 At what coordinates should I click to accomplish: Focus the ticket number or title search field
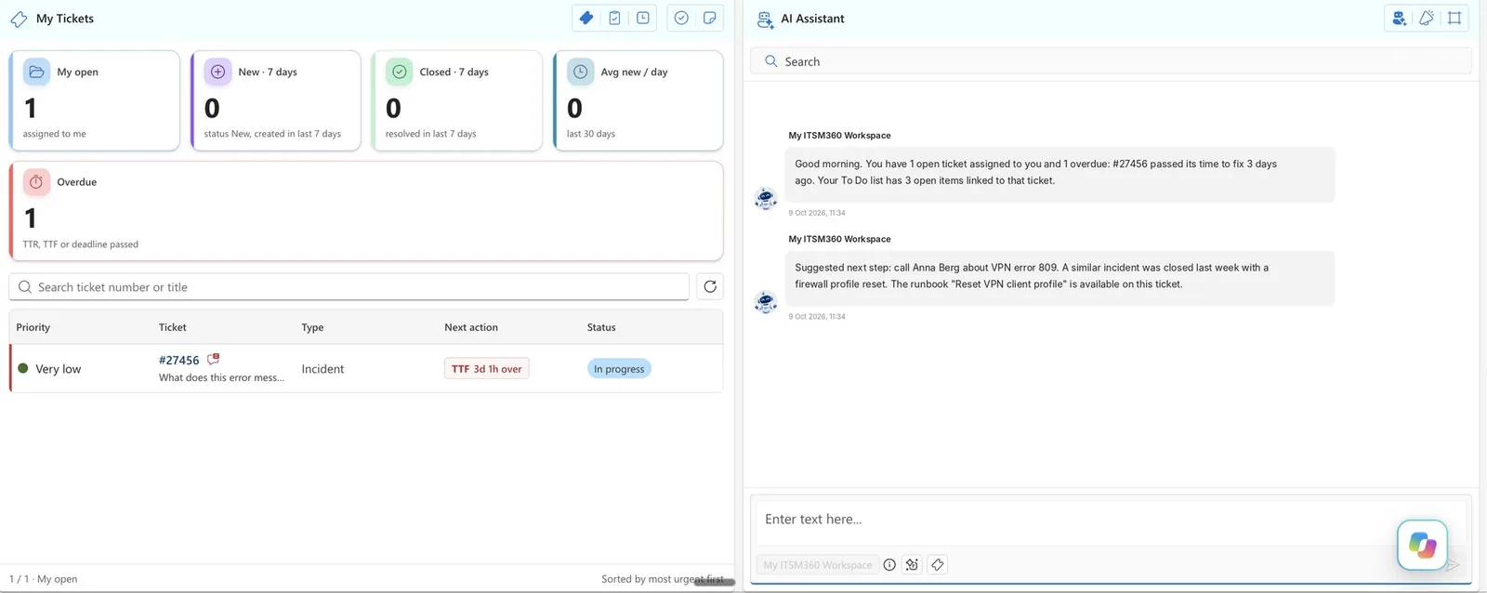349,286
